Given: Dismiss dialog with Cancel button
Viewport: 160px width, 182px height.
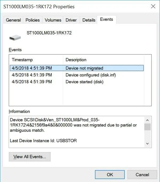Looking at the screenshot, I should pyautogui.click(x=142, y=175).
